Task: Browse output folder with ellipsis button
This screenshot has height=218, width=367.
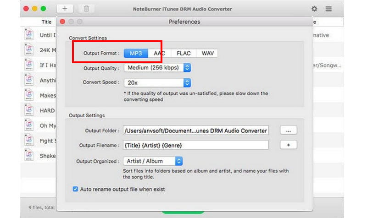Action: [289, 131]
